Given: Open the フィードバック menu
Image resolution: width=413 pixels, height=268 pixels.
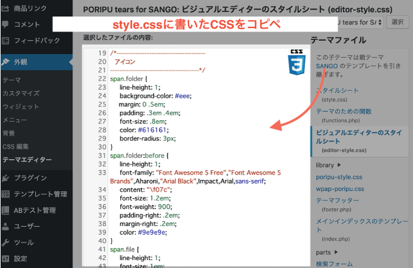Looking at the screenshot, I should 36,41.
